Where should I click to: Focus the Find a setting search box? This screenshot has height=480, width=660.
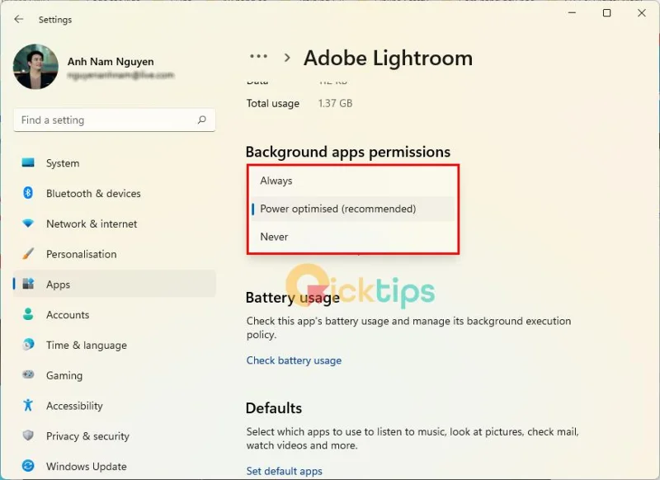coord(115,120)
